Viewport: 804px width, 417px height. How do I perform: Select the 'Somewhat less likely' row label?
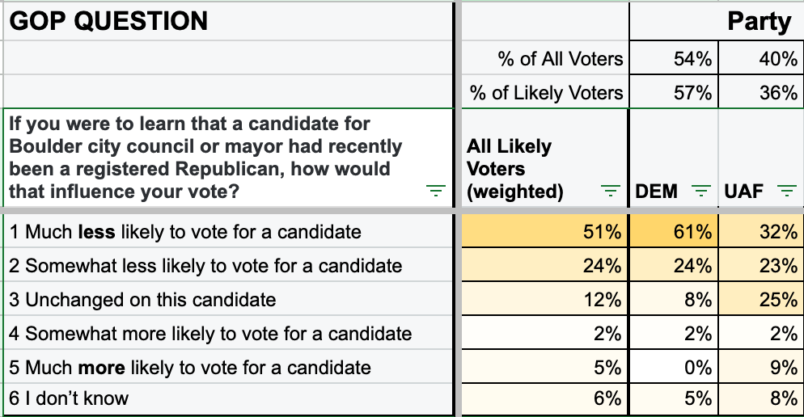tap(228, 265)
